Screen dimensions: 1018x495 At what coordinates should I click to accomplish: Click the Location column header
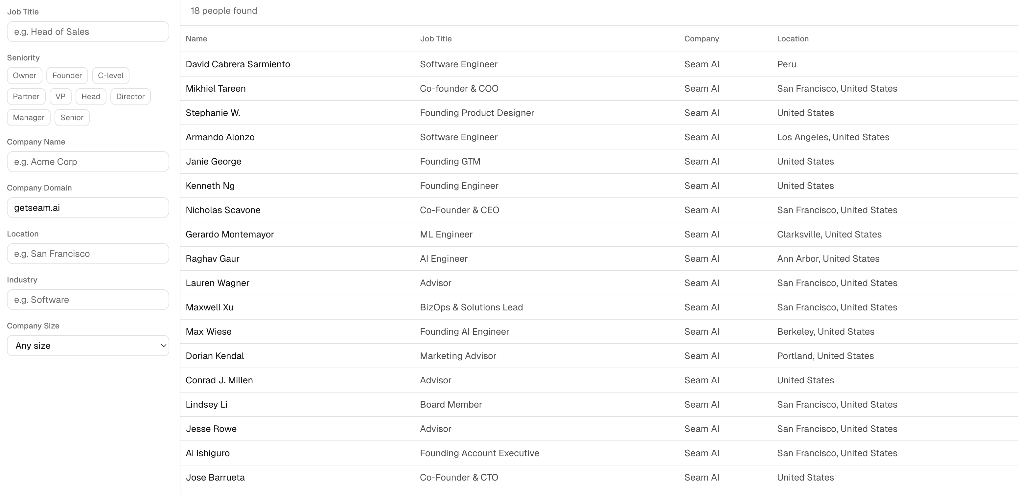point(793,39)
